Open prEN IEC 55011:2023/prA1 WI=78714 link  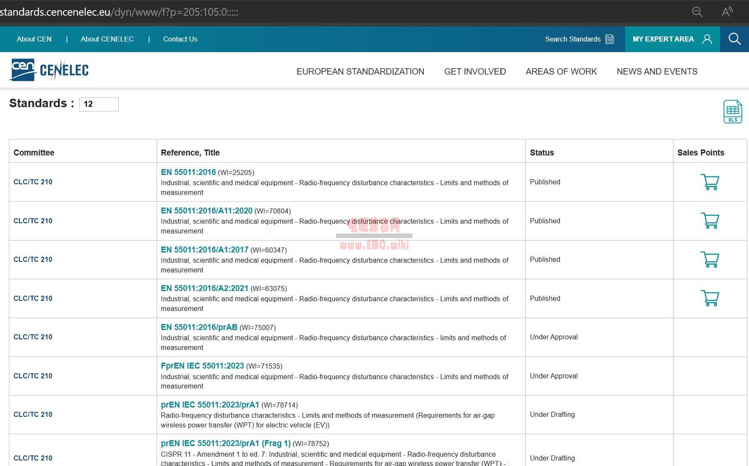point(210,405)
